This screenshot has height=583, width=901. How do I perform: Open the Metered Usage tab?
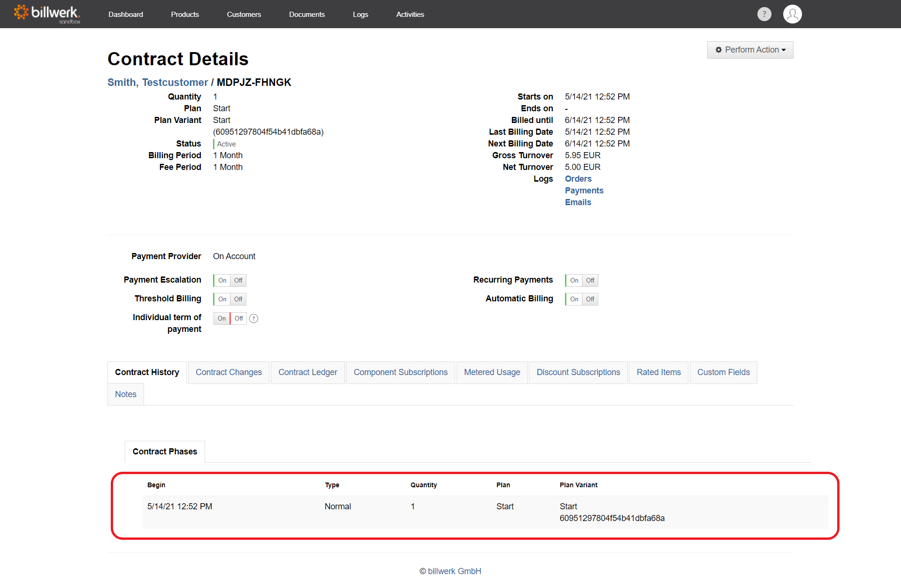point(492,372)
